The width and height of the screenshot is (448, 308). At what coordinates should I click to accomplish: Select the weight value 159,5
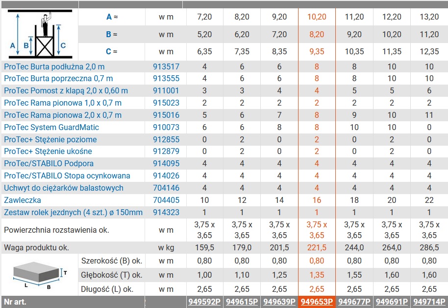(204, 247)
